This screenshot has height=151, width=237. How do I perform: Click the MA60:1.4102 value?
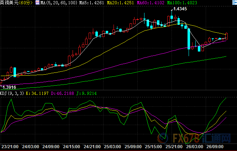pos(151,3)
